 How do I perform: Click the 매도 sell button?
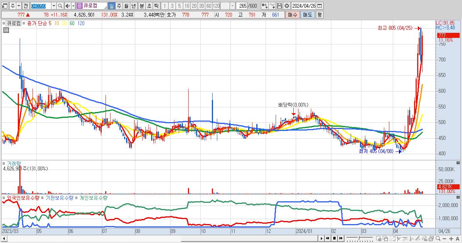307,15
